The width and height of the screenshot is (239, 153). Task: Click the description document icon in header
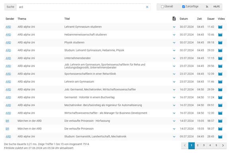click(x=174, y=19)
